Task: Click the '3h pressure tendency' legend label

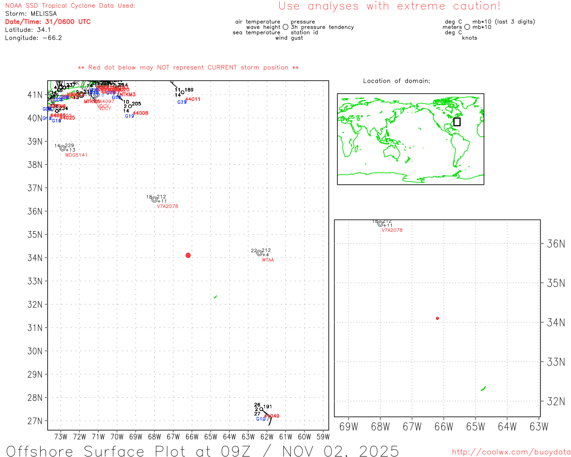Action: (322, 27)
